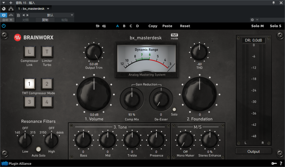Click the large Foundation knob
Image resolution: width=285 pixels, height=167 pixels.
(x=200, y=94)
